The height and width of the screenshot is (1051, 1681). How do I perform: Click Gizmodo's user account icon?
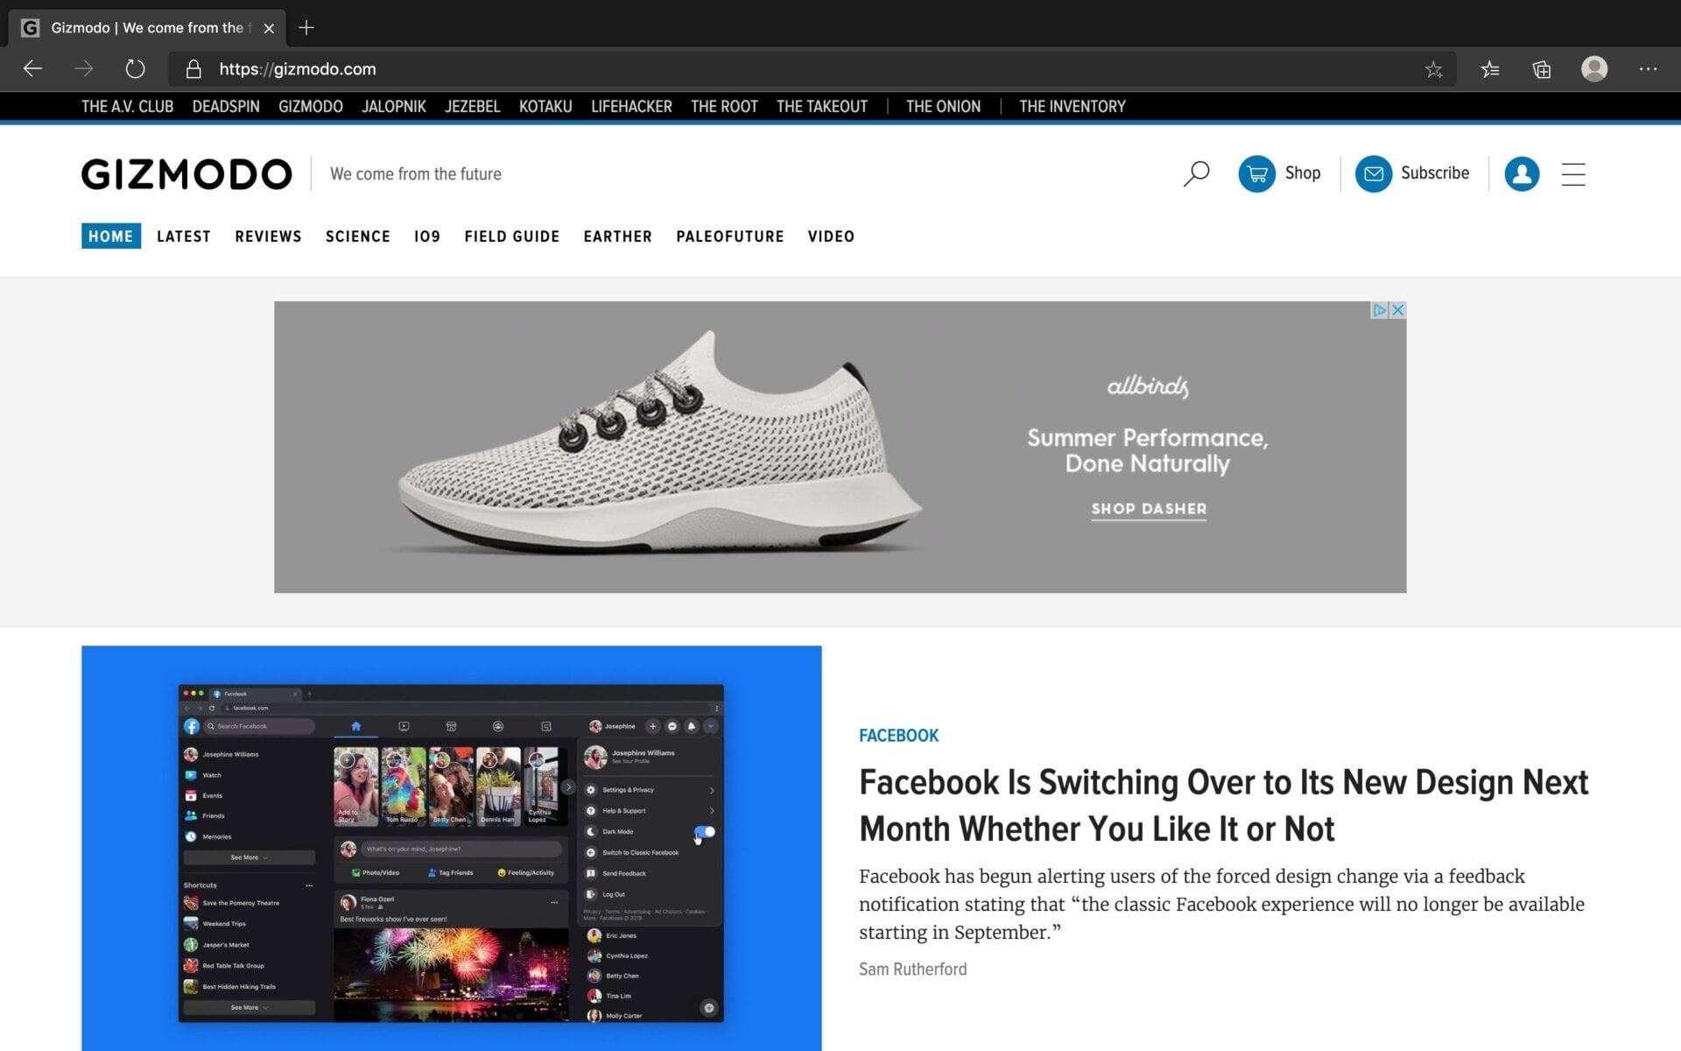point(1522,173)
